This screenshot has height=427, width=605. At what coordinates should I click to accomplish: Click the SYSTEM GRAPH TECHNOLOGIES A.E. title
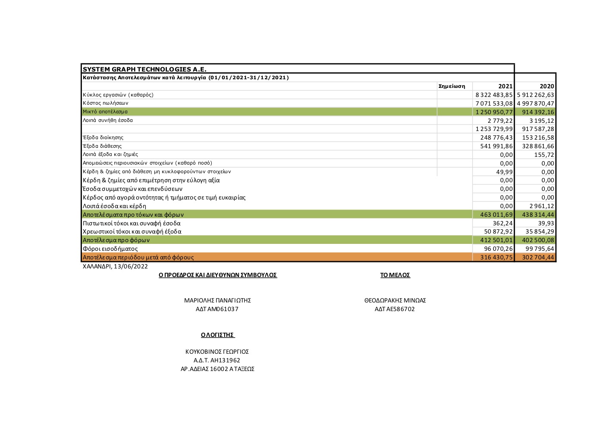[x=144, y=69]
